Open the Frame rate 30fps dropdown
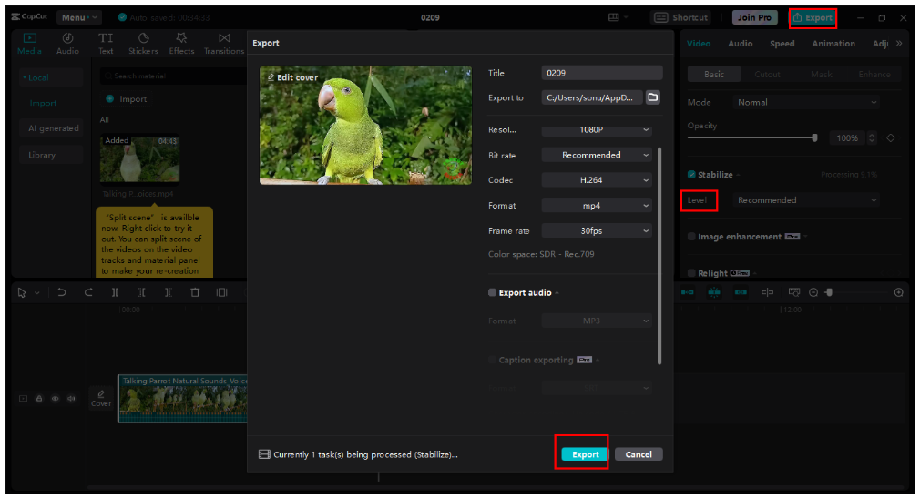This screenshot has width=920, height=499. (x=596, y=230)
